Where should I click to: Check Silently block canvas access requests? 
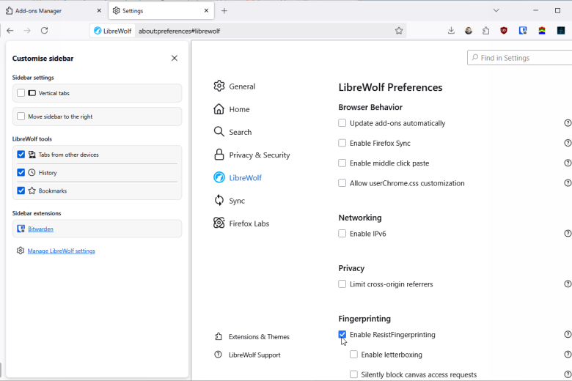pos(353,374)
